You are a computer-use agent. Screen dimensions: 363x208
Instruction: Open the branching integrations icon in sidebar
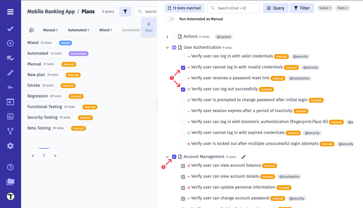(10, 131)
